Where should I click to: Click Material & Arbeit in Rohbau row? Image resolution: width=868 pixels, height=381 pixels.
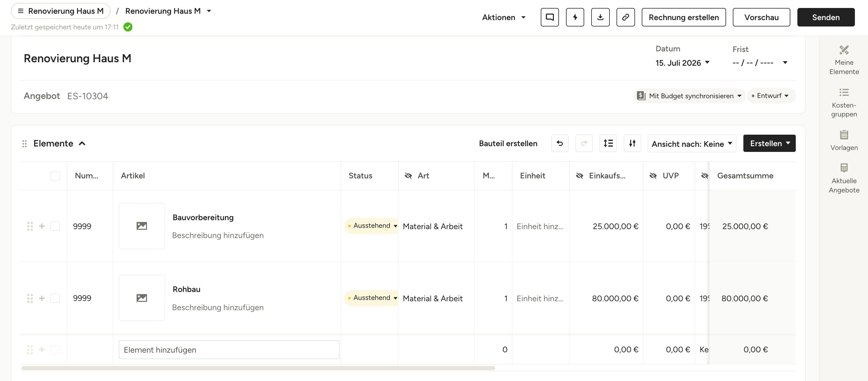click(x=433, y=298)
